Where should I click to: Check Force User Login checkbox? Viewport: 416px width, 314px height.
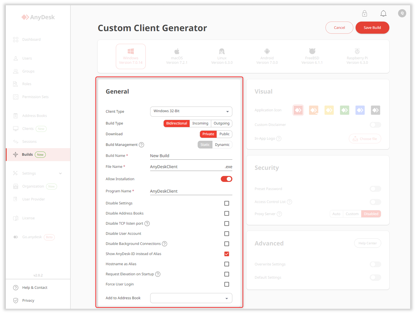227,284
